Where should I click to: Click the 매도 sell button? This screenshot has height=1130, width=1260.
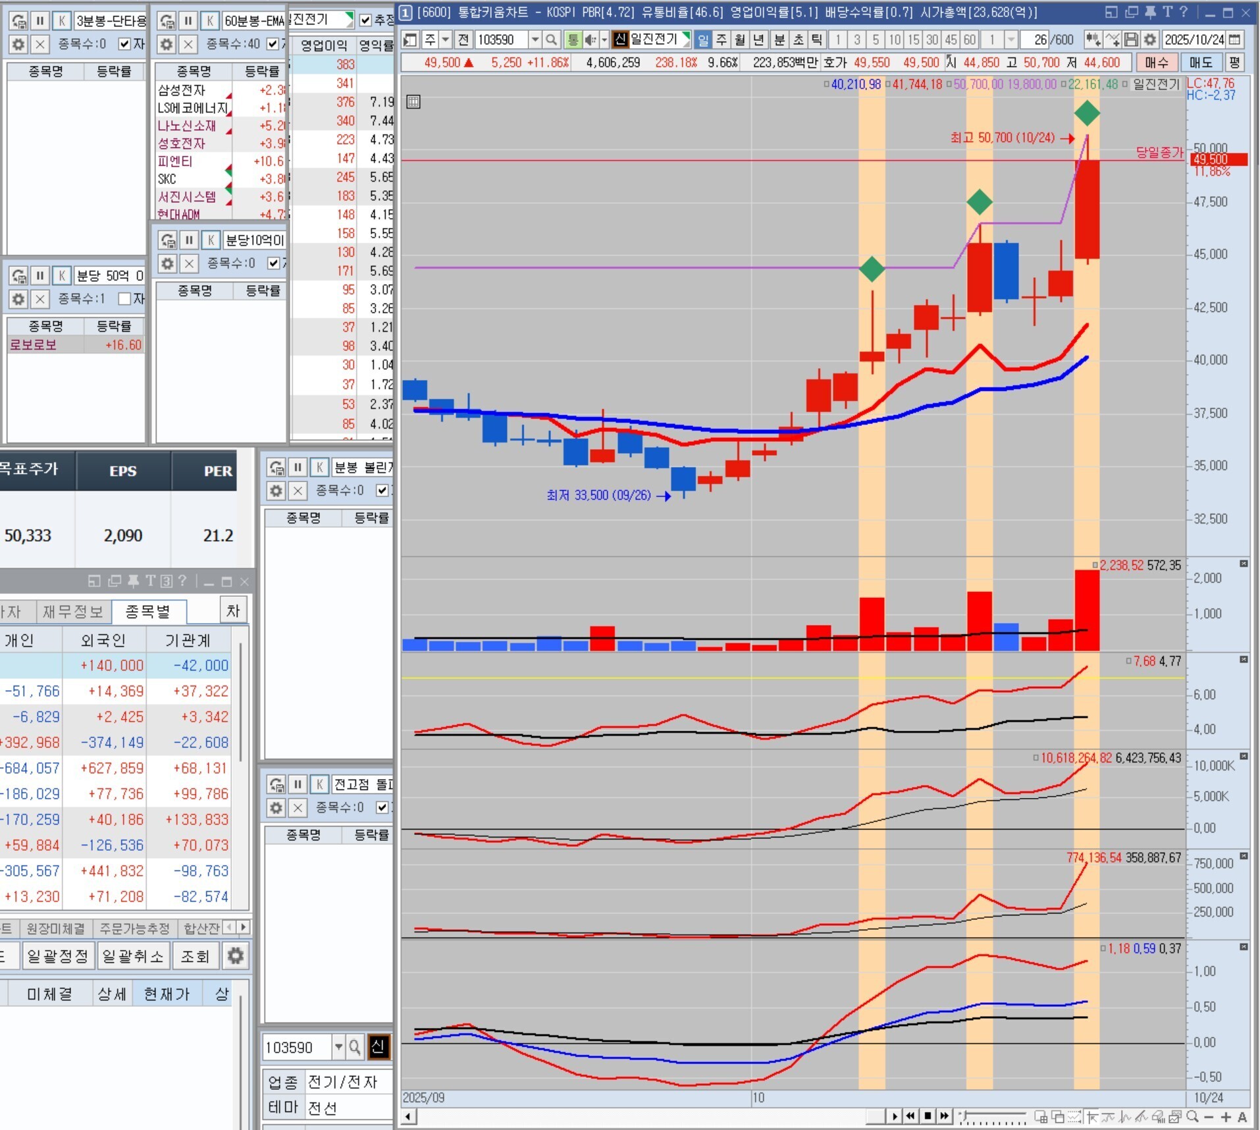click(1201, 63)
